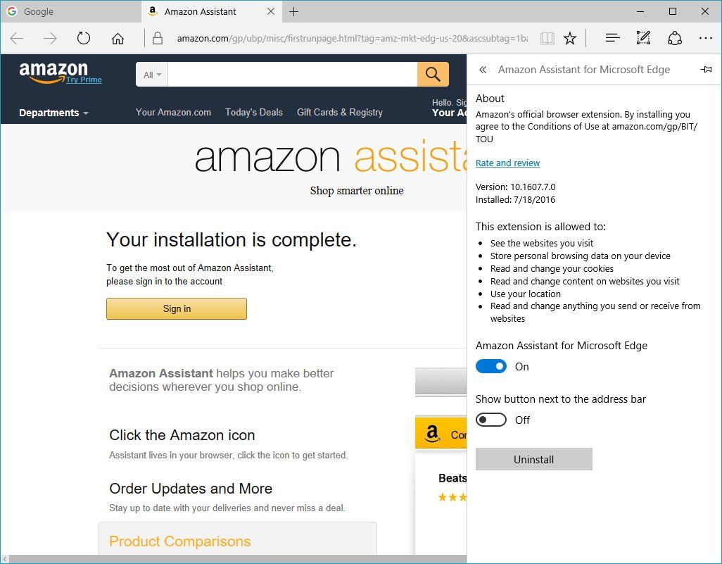The image size is (722, 564).
Task: Open the Departments dropdown menu
Action: coord(53,113)
